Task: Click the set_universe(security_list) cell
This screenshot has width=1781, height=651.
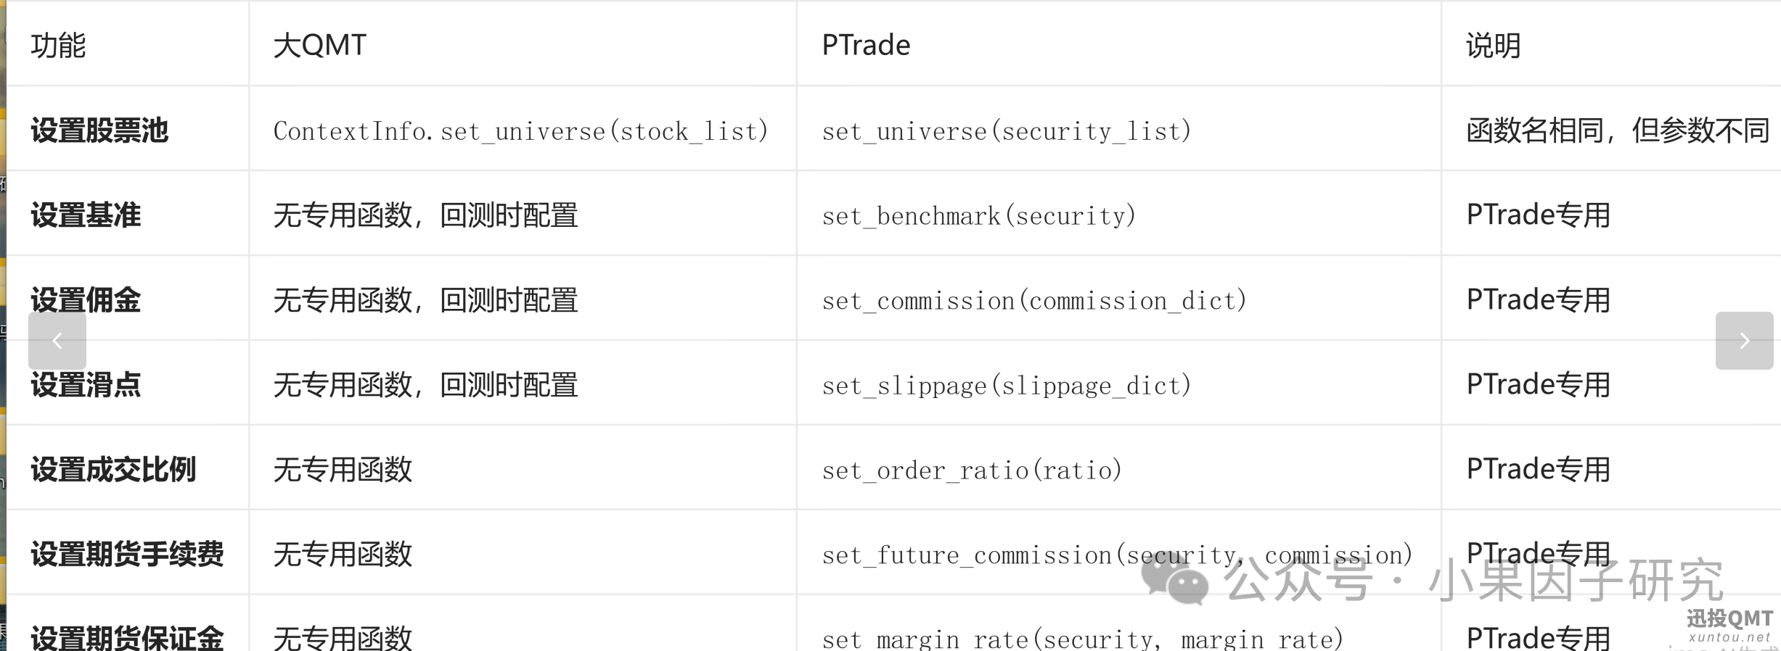Action: (x=1007, y=131)
